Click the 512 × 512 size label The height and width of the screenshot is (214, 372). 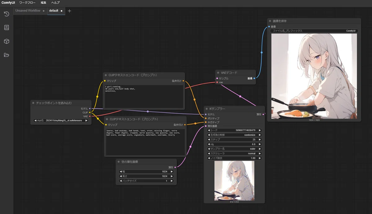pos(234,202)
